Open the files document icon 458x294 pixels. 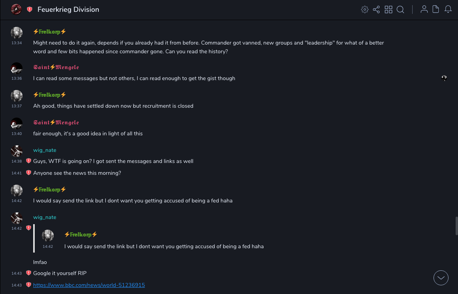(x=436, y=9)
